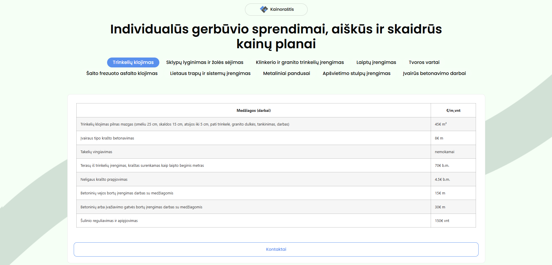
Task: Select the Tvoros vartai tab
Action: [424, 62]
